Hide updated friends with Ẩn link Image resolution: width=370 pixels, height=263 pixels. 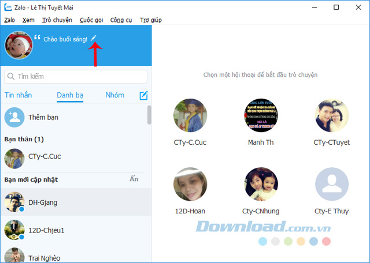point(134,179)
